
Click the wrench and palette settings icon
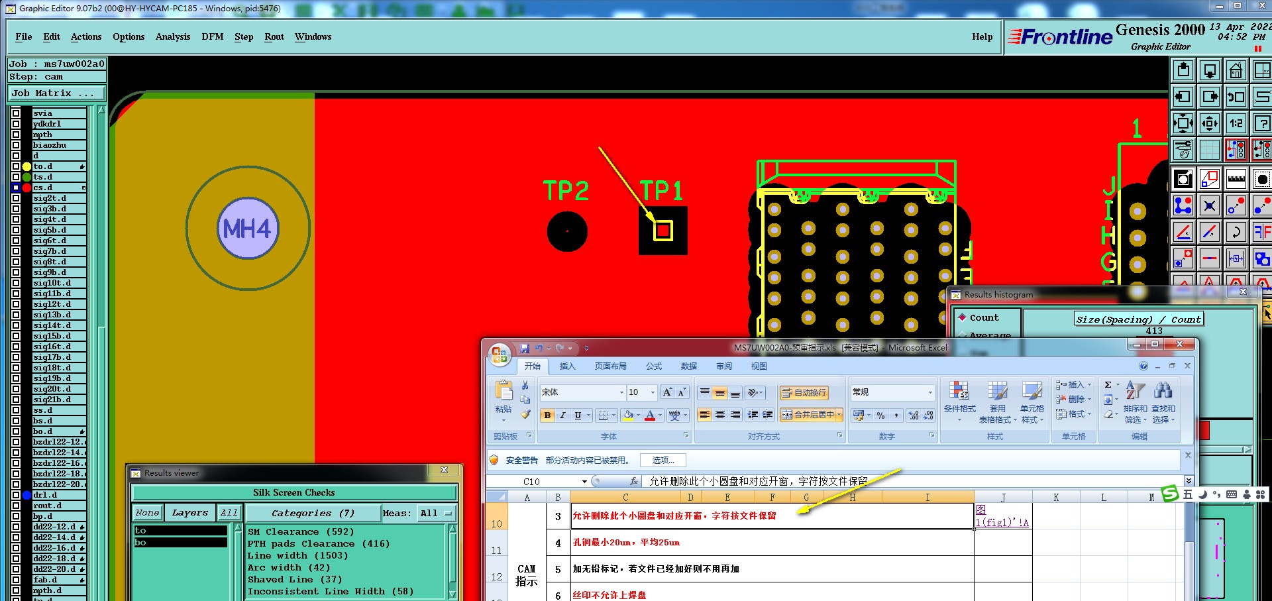coord(1183,150)
